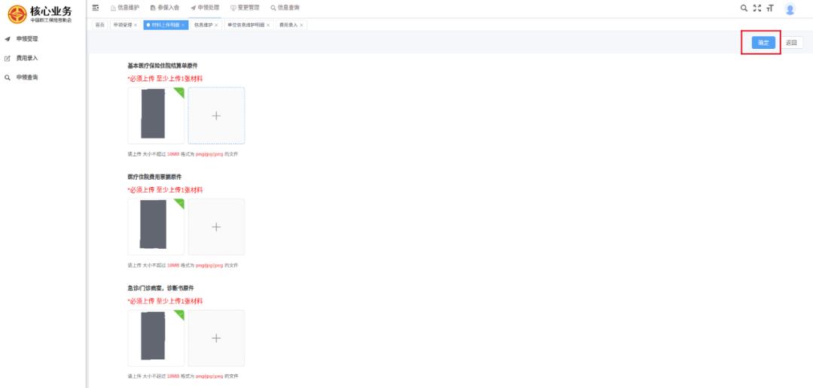Image resolution: width=813 pixels, height=388 pixels.
Task: Close the 单位信息维护明细 tab
Action: (x=268, y=25)
